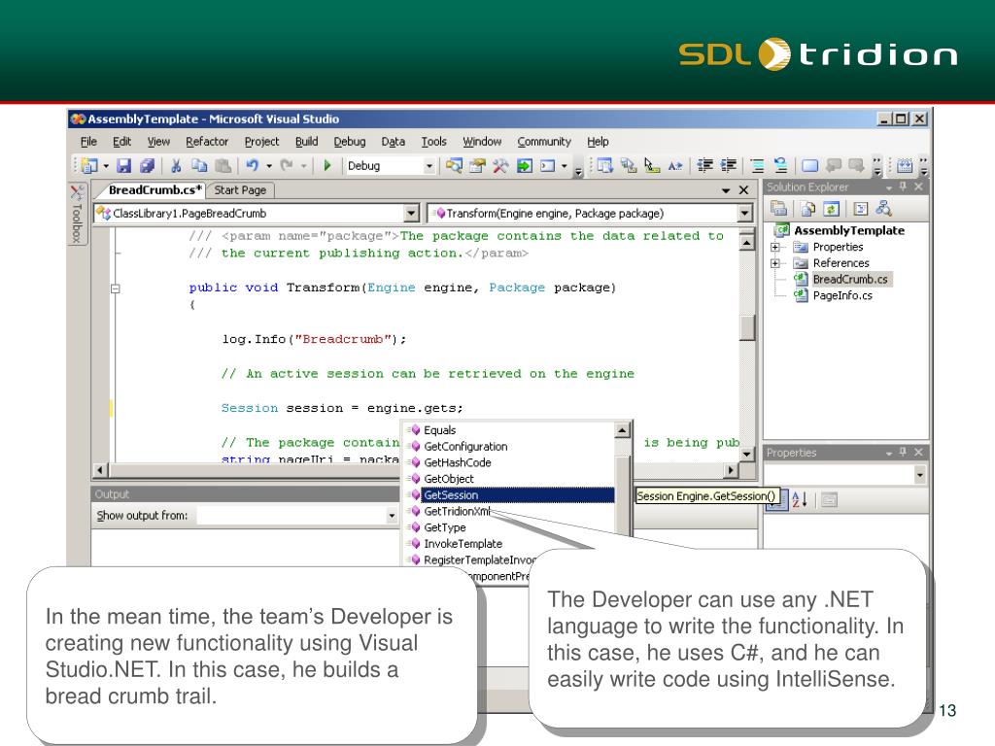Screen dimensions: 995x746
Task: Select Equals in the IntelliSense list
Action: click(511, 430)
